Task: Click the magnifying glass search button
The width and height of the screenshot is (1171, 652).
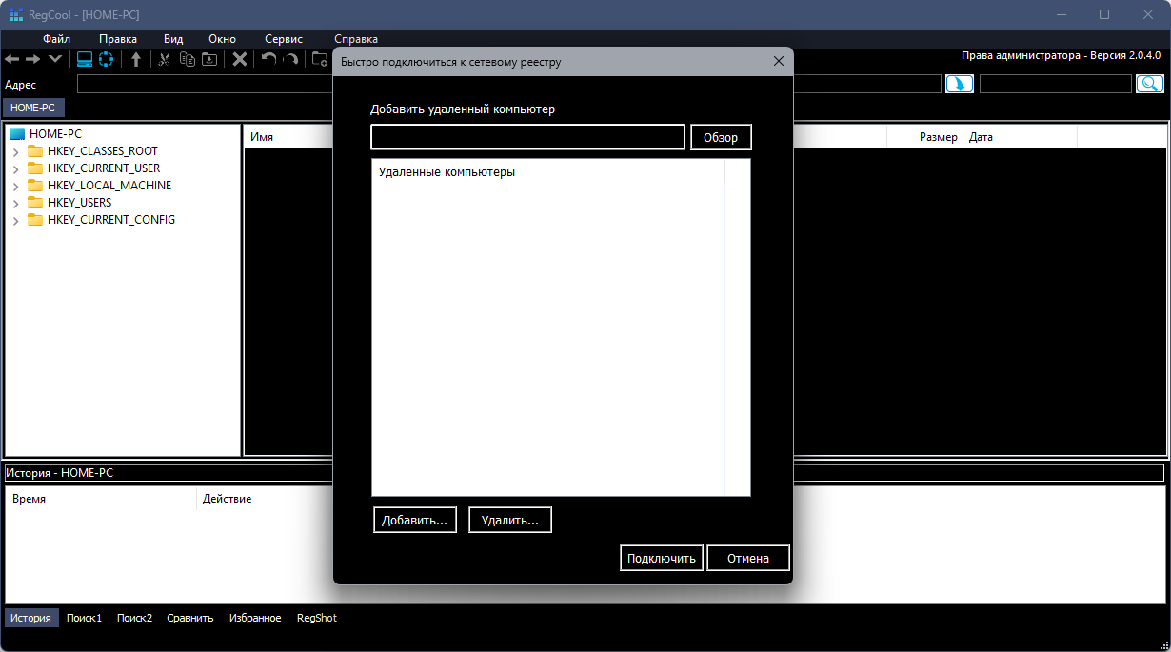Action: tap(1149, 84)
